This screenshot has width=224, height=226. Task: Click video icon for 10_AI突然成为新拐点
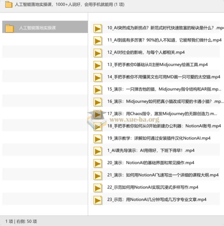click(x=98, y=29)
